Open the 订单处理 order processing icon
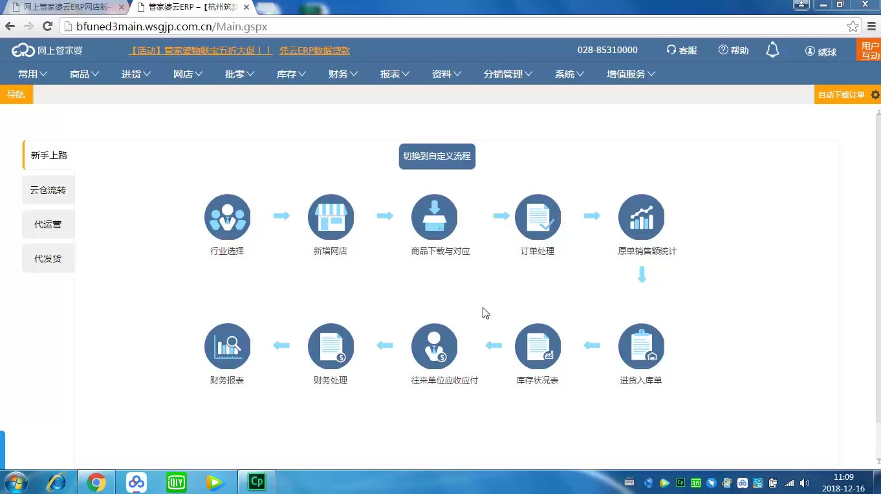This screenshot has width=881, height=494. [538, 217]
